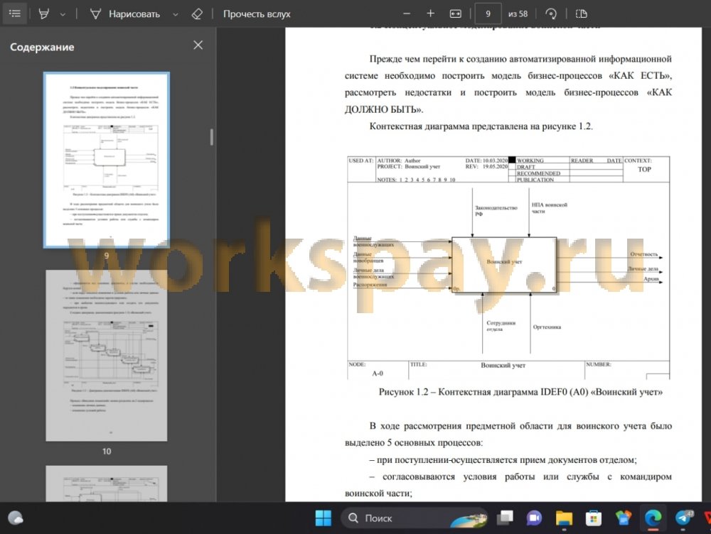The width and height of the screenshot is (711, 534).
Task: Open the page view layout icon
Action: tap(582, 13)
